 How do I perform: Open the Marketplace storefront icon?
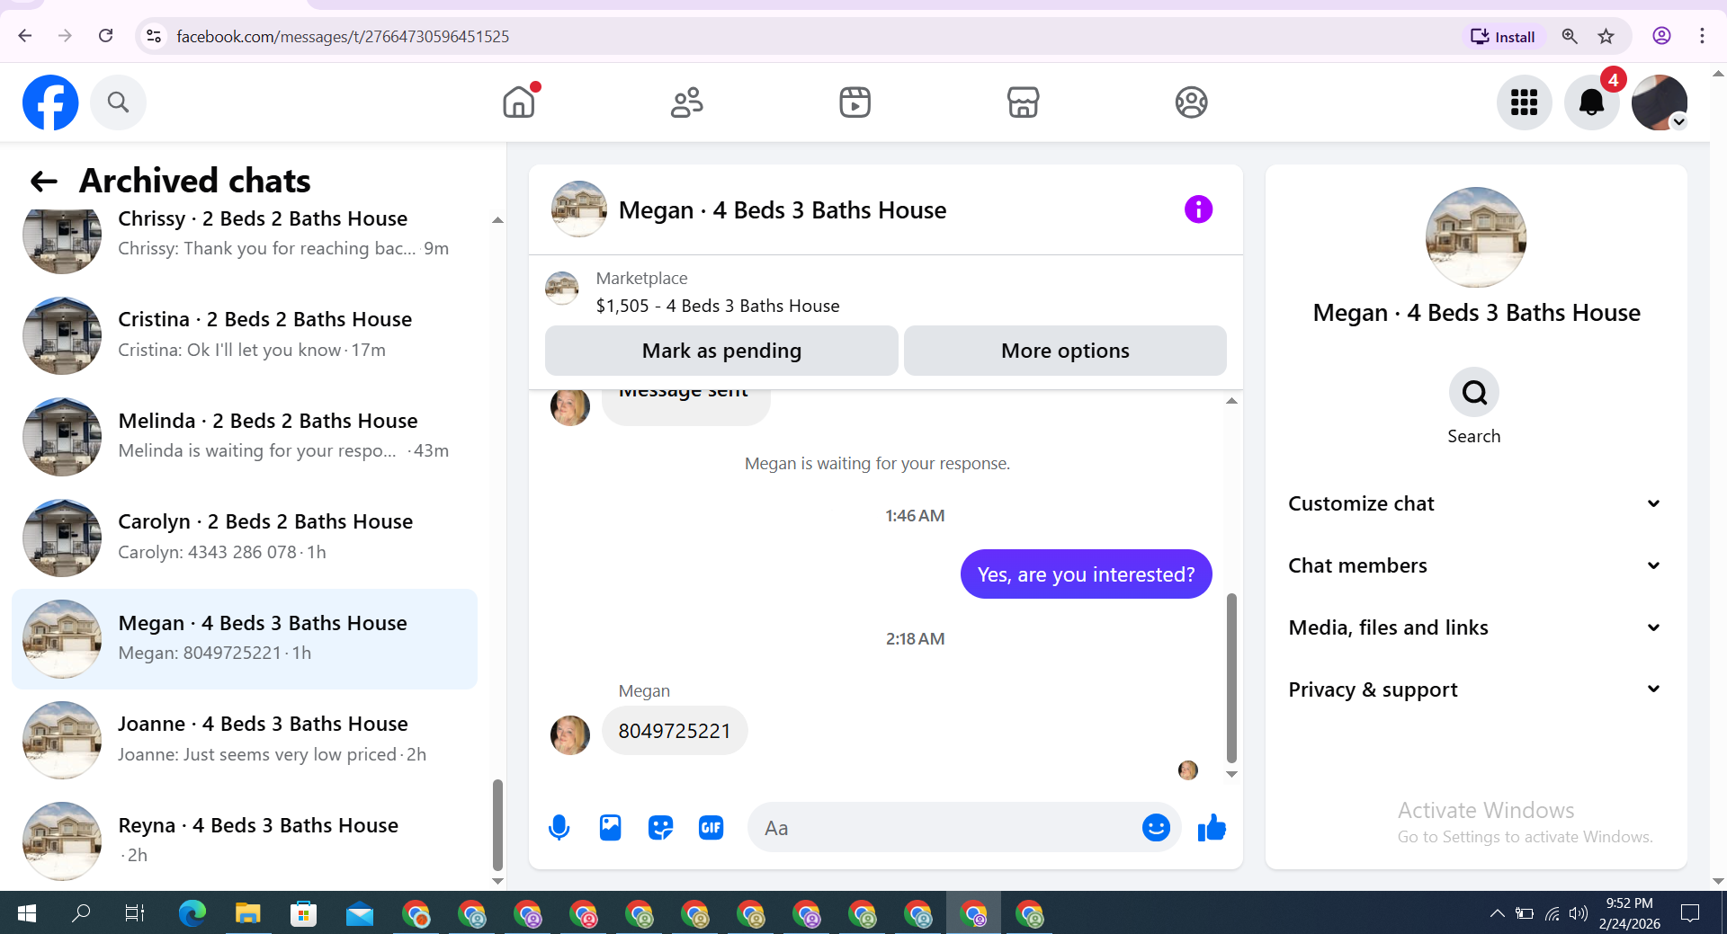pos(1023,102)
